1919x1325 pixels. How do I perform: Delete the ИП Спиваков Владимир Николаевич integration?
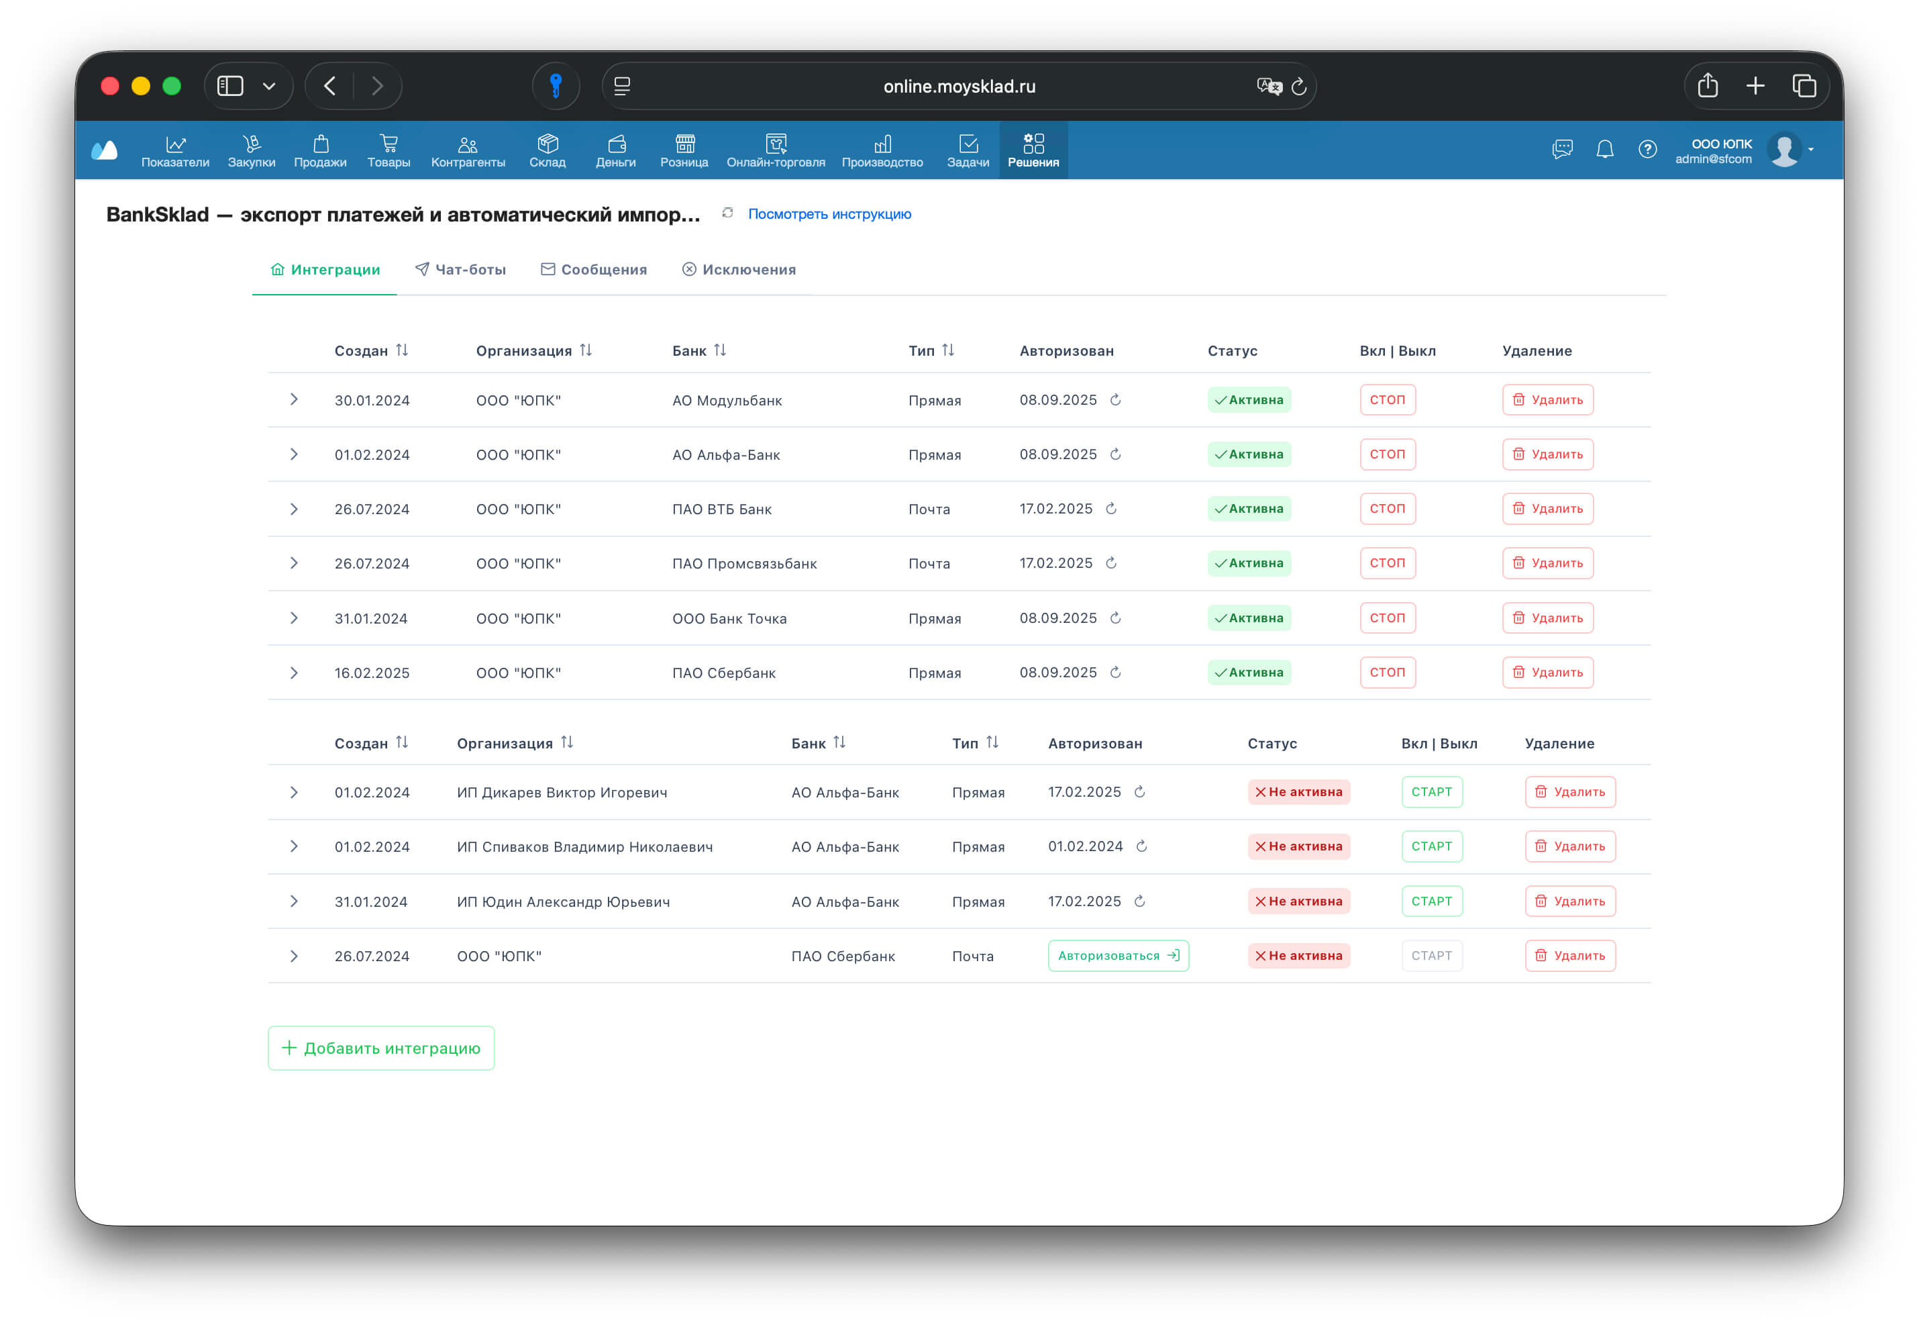pos(1571,847)
